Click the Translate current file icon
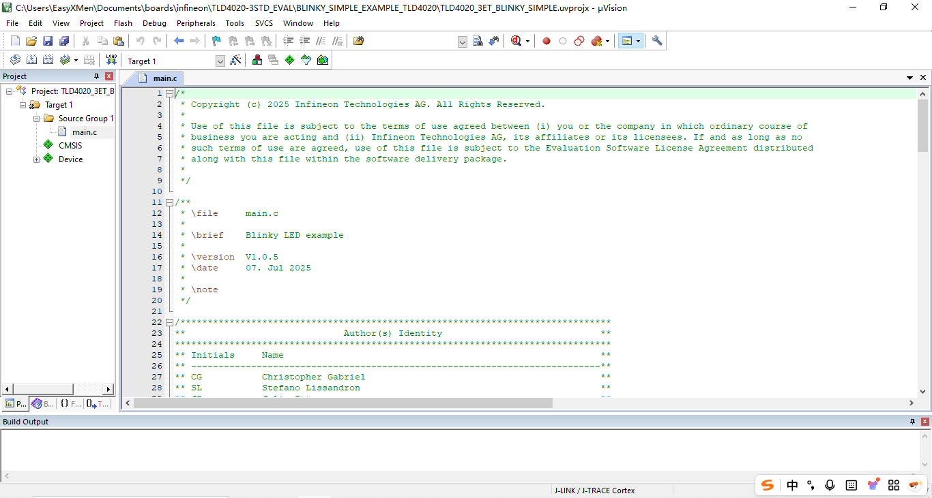The image size is (932, 498). (15, 60)
